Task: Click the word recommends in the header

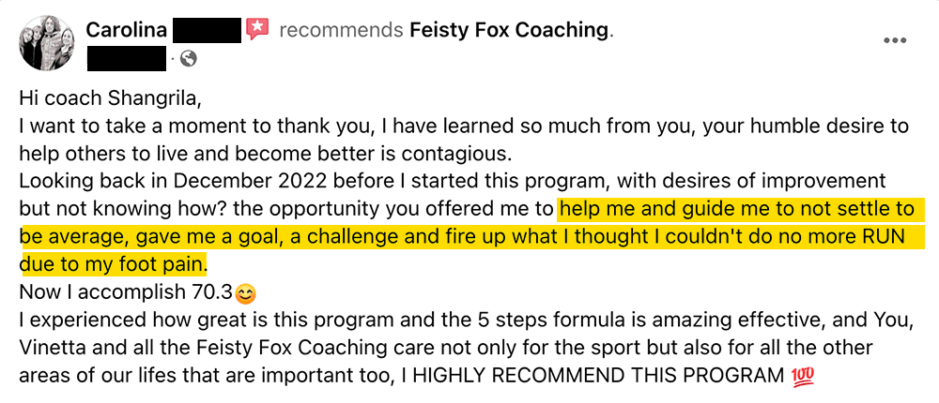Action: pos(342,30)
